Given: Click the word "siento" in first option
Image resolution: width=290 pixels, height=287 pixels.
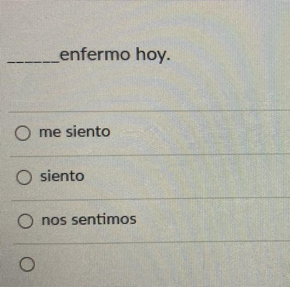Looking at the screenshot, I should point(88,131).
